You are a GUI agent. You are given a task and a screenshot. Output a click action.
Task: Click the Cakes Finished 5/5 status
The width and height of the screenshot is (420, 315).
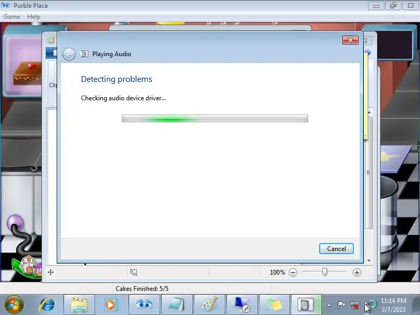click(x=142, y=288)
